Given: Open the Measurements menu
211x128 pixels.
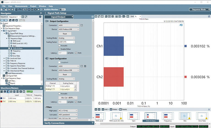Looking at the screenshot, I should click(x=21, y=6).
